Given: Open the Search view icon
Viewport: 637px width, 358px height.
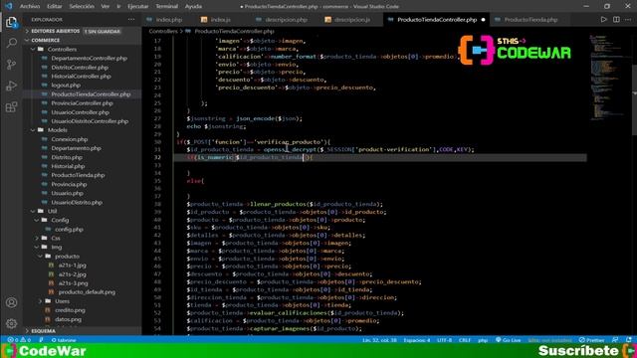Looking at the screenshot, I should [11, 43].
